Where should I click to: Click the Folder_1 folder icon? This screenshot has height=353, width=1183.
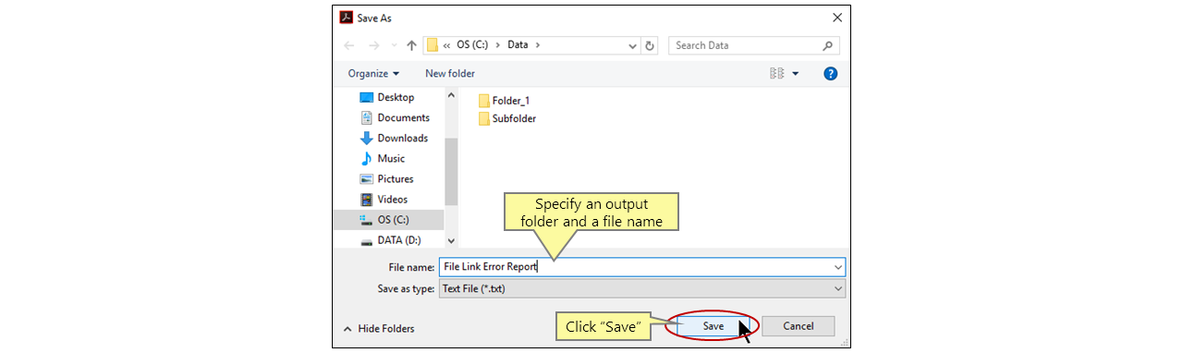click(483, 100)
